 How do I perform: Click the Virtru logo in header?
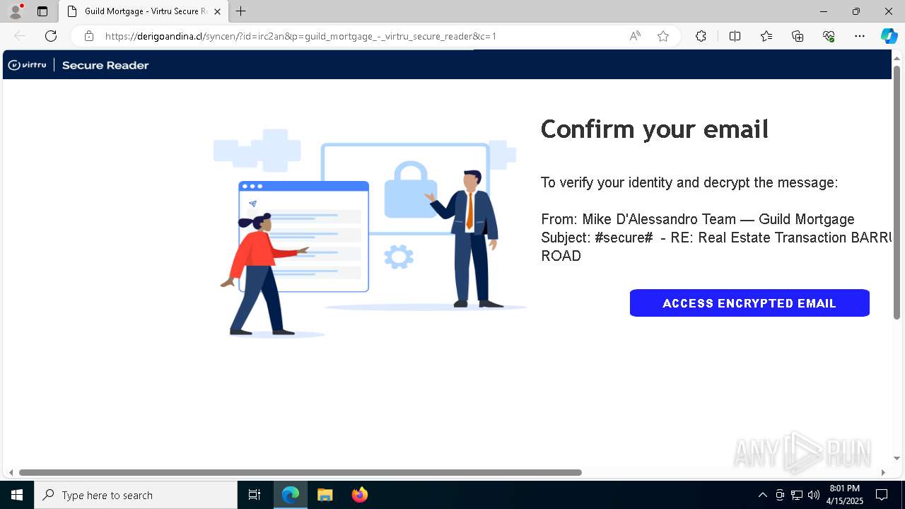pyautogui.click(x=27, y=65)
